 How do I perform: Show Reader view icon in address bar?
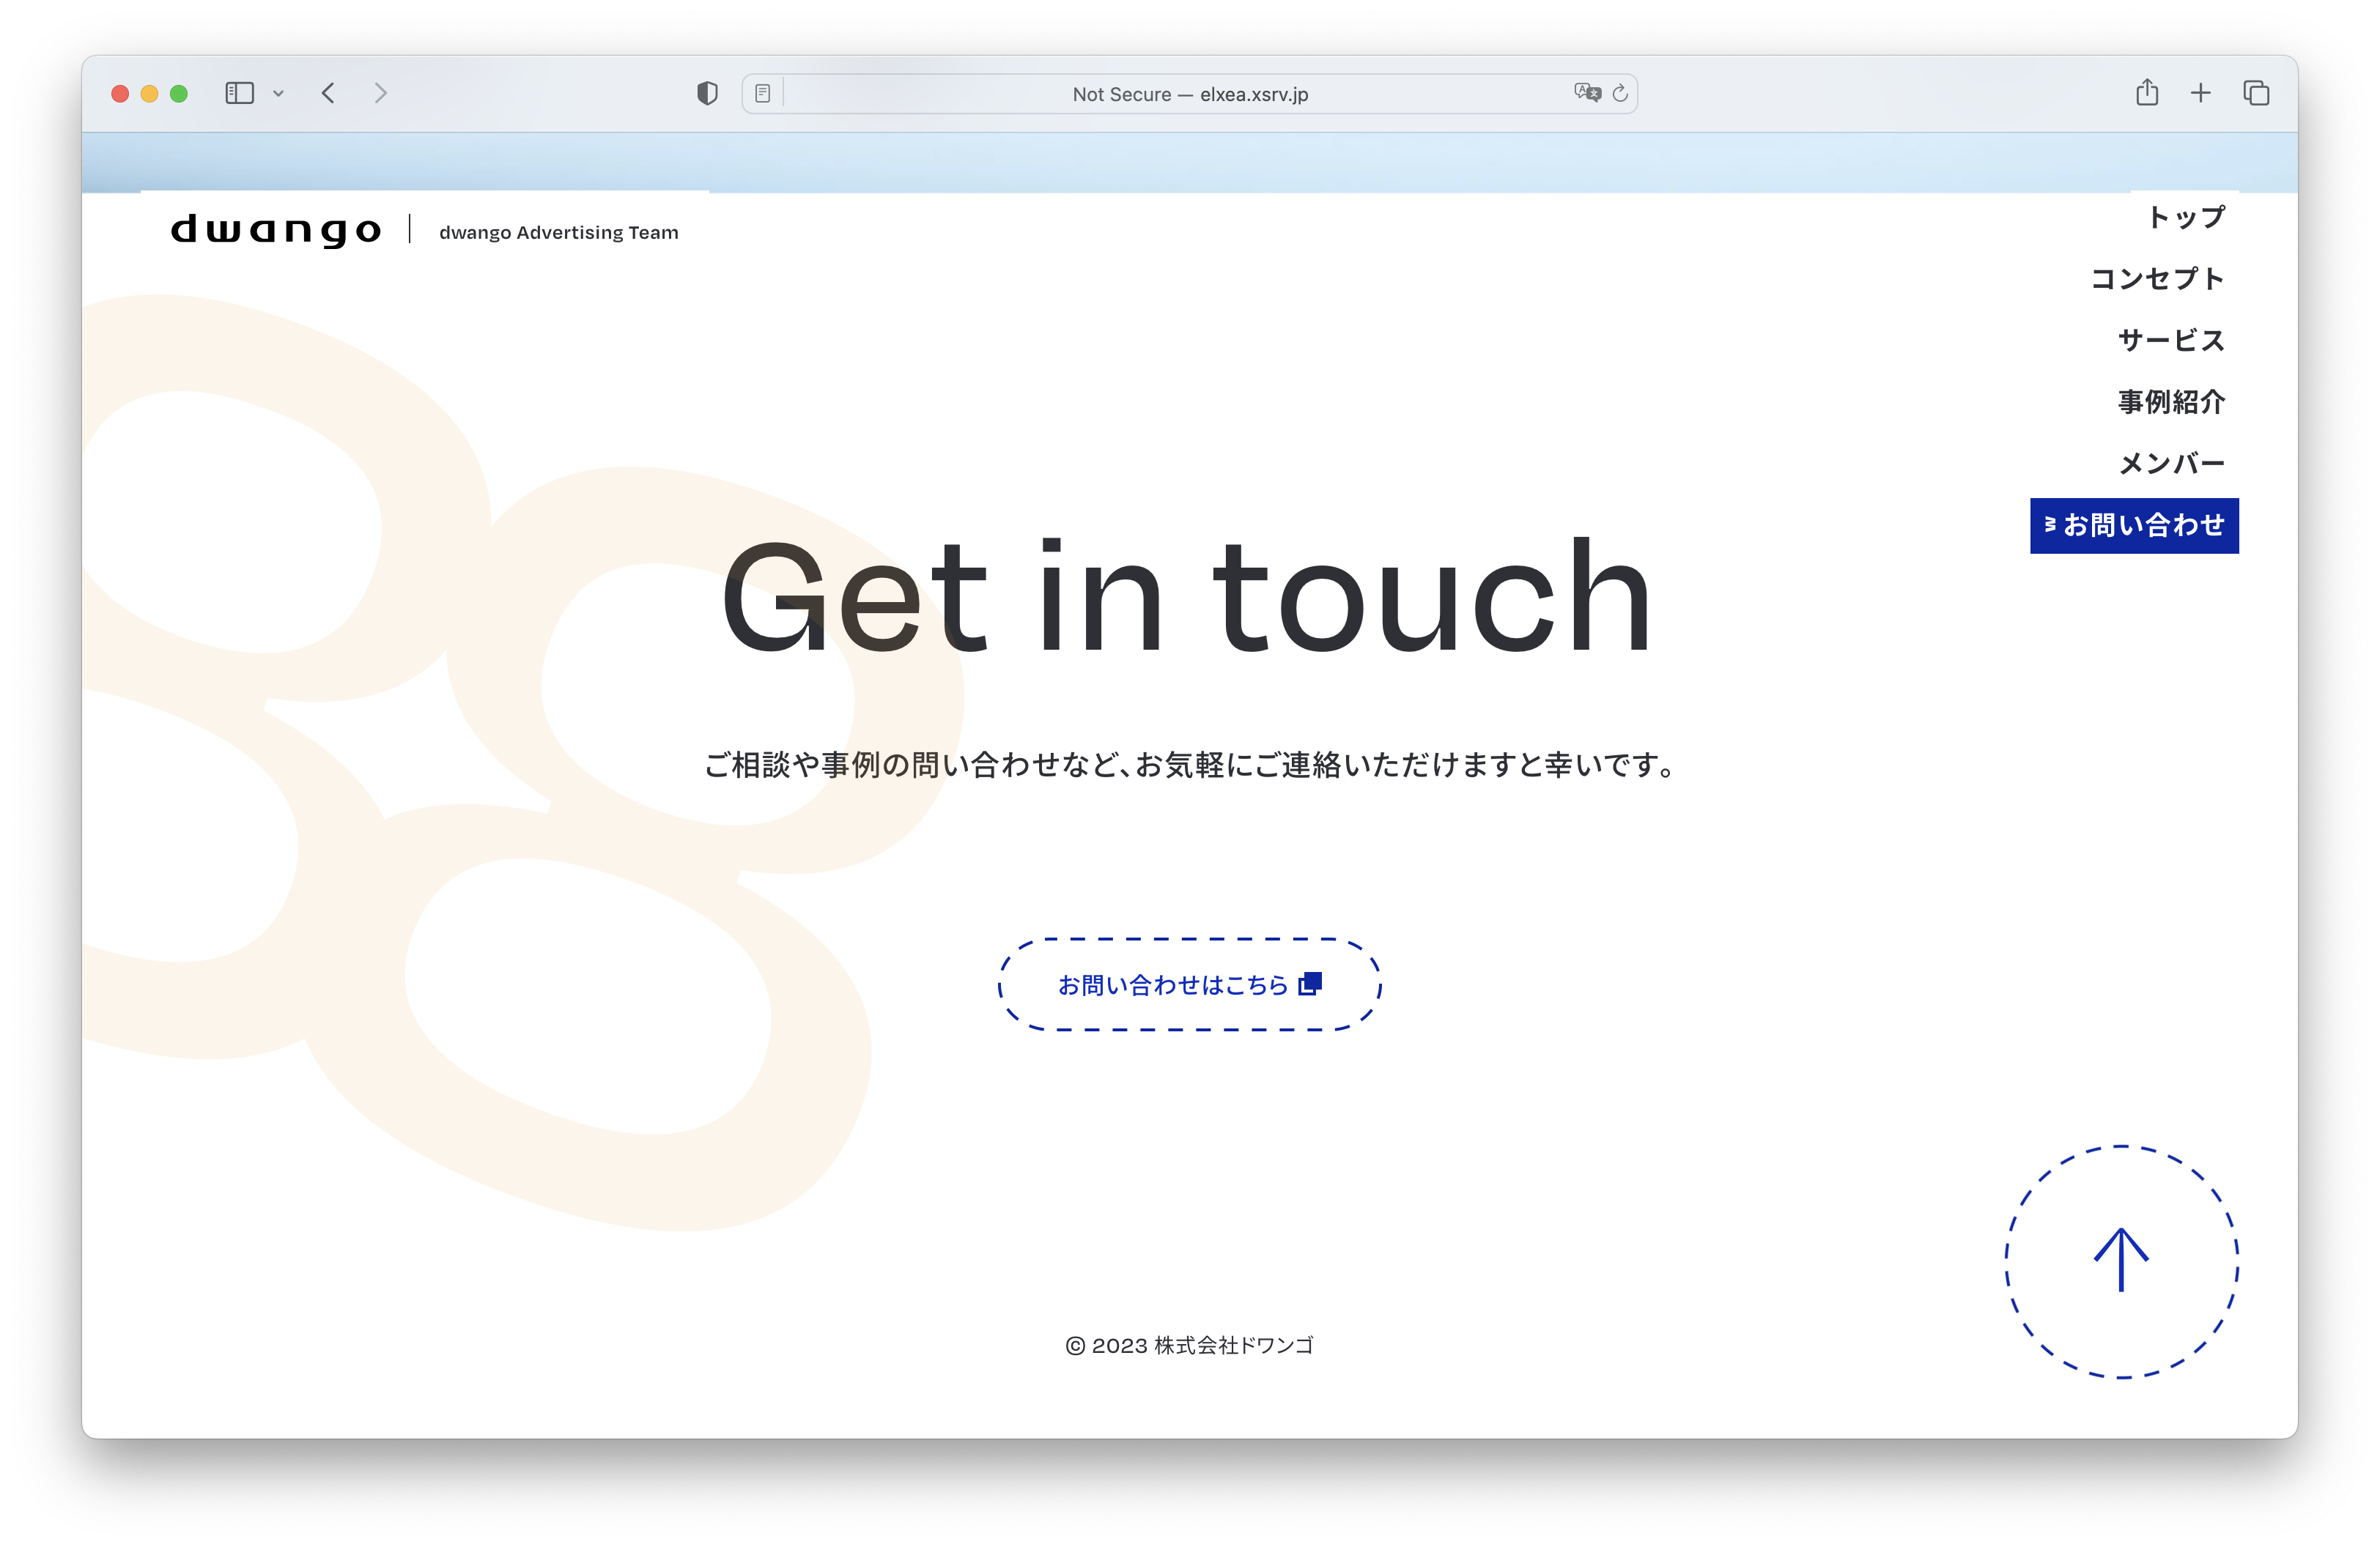(x=763, y=94)
